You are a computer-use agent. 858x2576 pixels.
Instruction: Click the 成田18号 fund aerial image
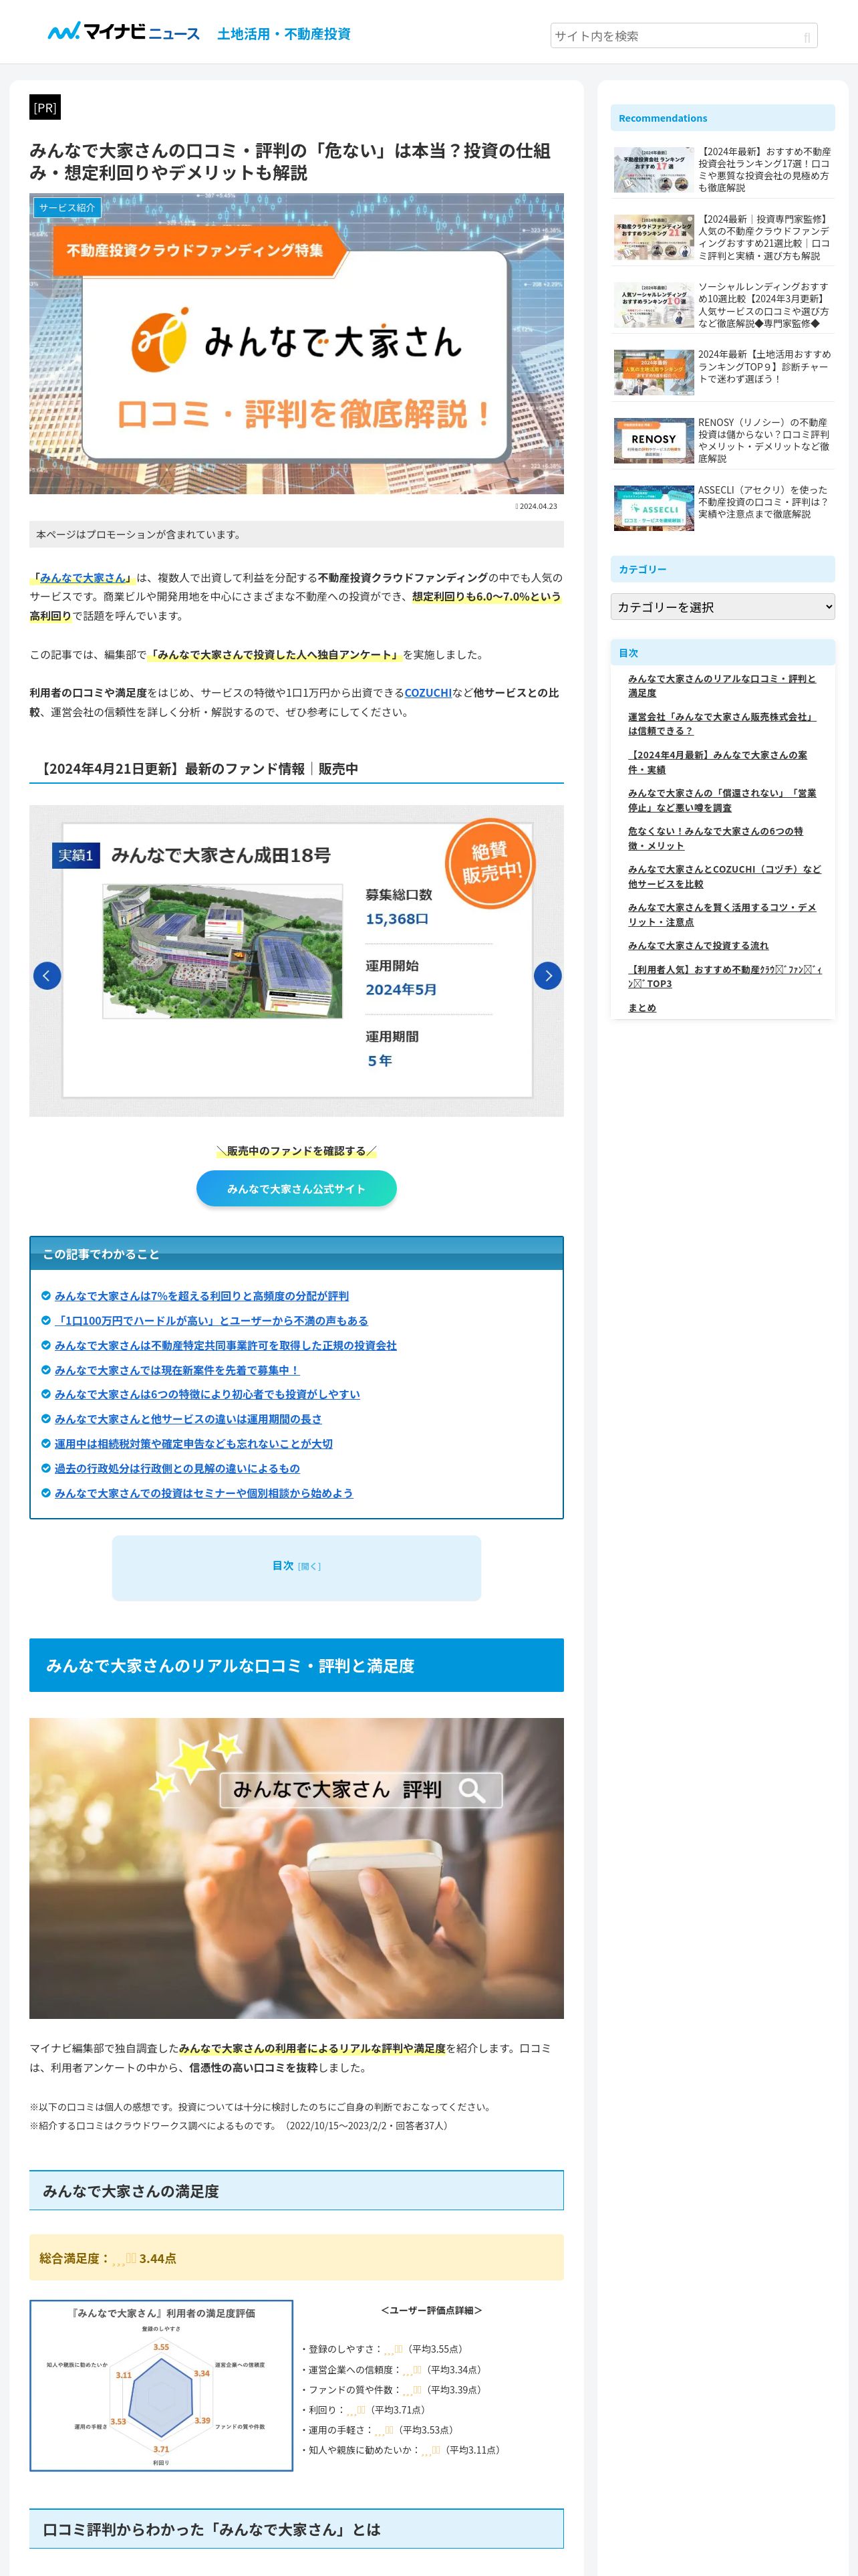coord(223,951)
